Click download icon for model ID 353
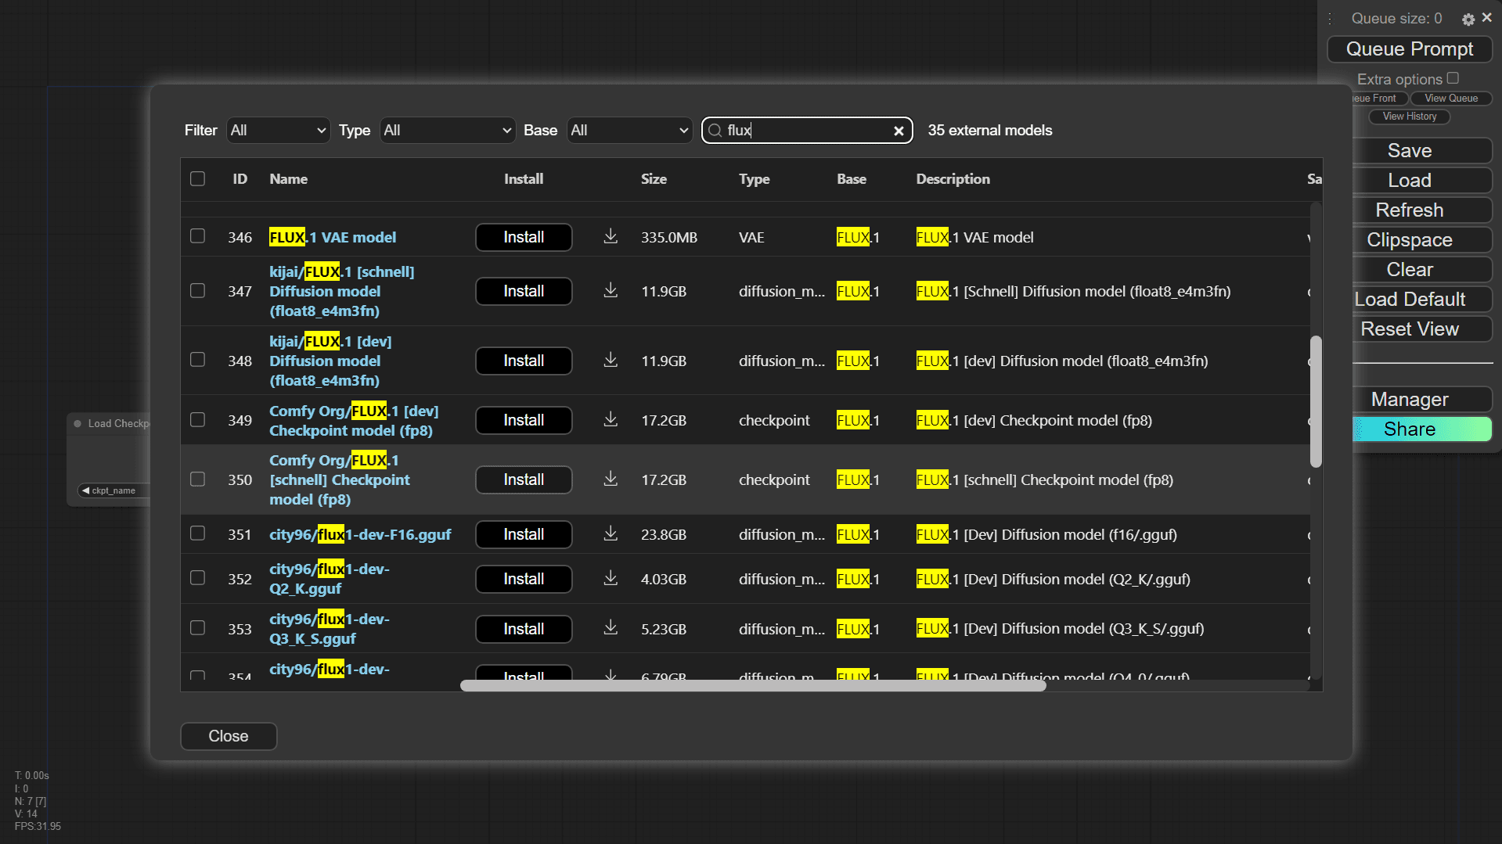The image size is (1502, 844). pos(611,629)
